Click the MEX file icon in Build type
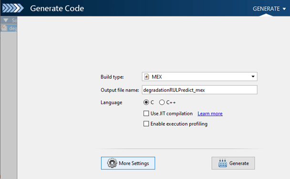 point(146,77)
